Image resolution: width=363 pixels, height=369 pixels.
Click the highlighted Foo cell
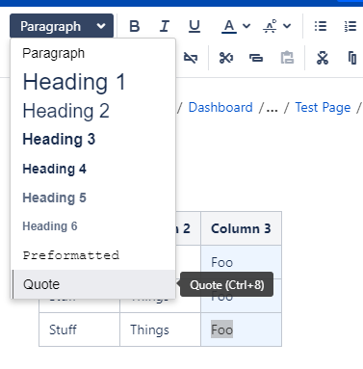241,329
